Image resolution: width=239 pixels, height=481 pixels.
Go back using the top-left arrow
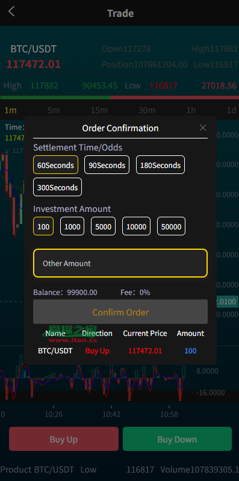pos(11,11)
